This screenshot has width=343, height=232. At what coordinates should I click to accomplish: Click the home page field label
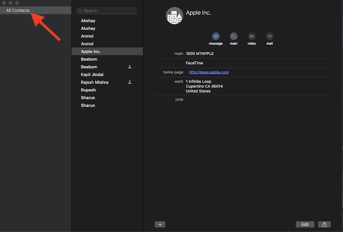[x=173, y=72]
